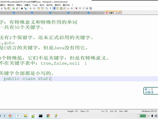Image resolution: width=158 pixels, height=119 pixels.
Task: Toggle Word Wrap icon
Action: [47, 8]
